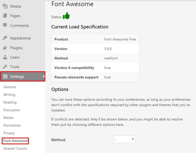Open the Pages menu item
Viewport: 196px width, 153px height.
[x=15, y=16]
